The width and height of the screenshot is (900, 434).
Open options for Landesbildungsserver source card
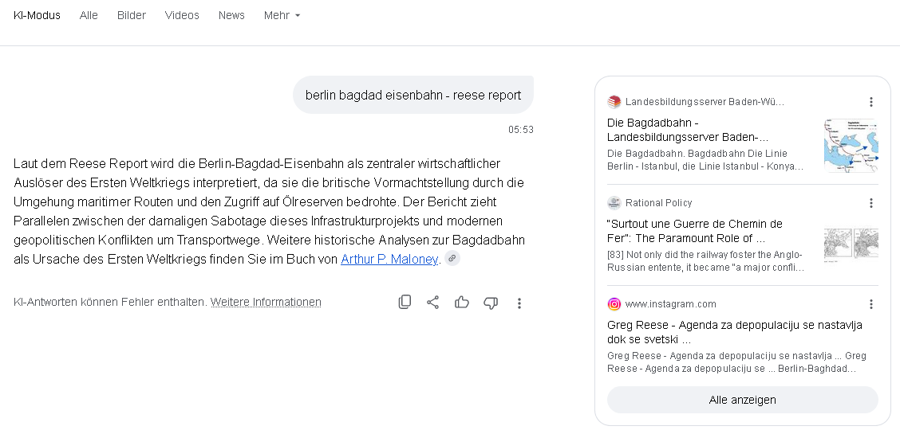pos(870,102)
